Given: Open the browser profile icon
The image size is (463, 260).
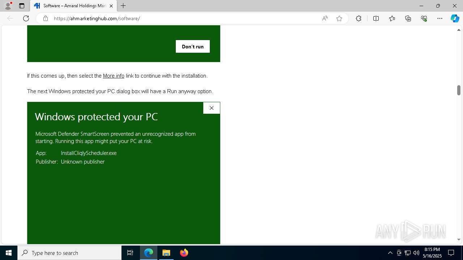Looking at the screenshot, I should pos(8,6).
